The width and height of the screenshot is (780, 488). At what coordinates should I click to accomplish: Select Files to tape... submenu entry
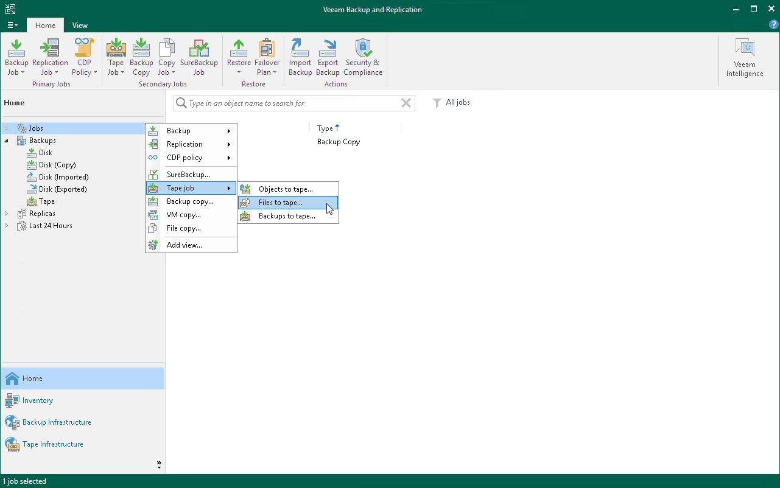click(280, 203)
